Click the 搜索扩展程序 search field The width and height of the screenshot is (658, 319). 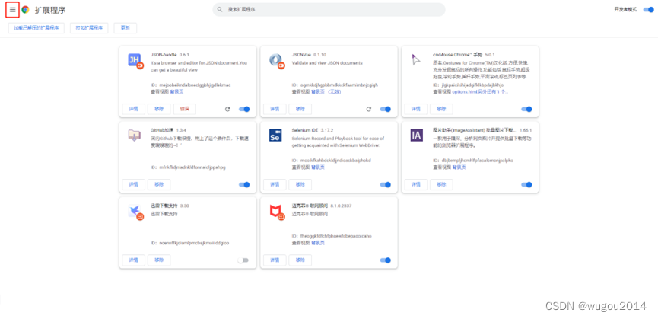329,9
